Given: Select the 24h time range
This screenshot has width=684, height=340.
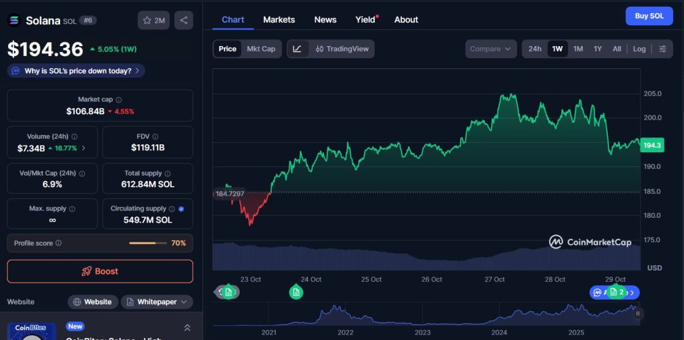Looking at the screenshot, I should click(535, 49).
